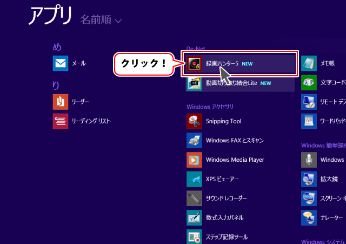The height and width of the screenshot is (244, 346).
Task: Open the 名前順 sort dropdown
Action: coord(101,20)
